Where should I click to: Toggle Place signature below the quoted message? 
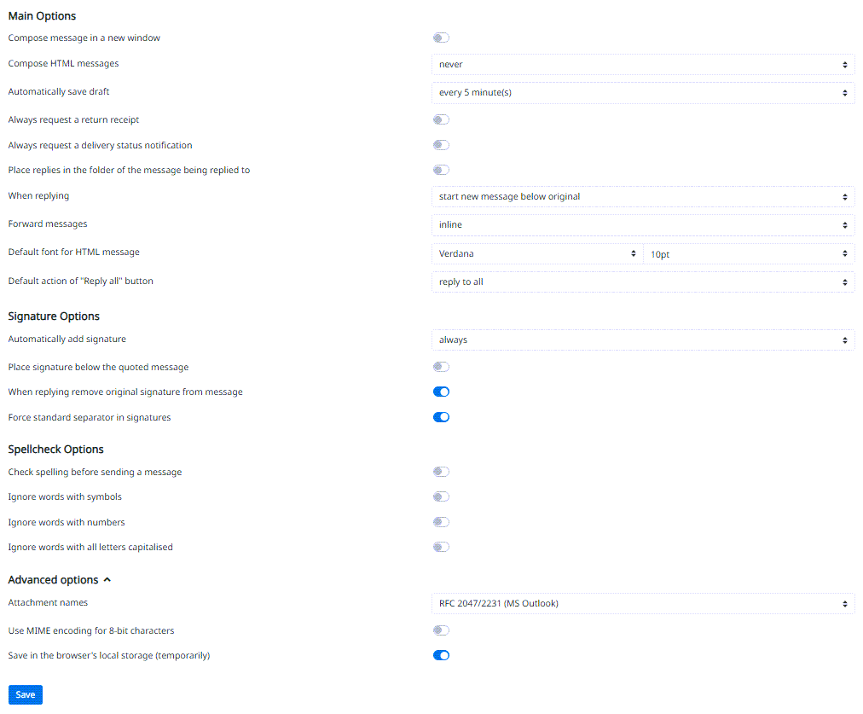(441, 367)
